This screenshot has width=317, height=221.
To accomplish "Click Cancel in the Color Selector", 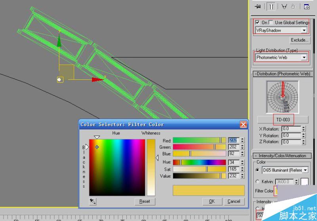I will click(234, 202).
